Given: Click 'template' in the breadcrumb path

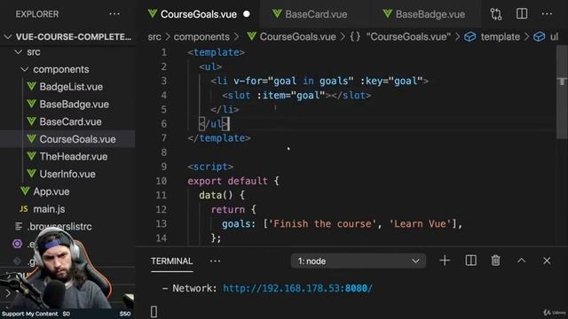Looking at the screenshot, I should pos(501,37).
